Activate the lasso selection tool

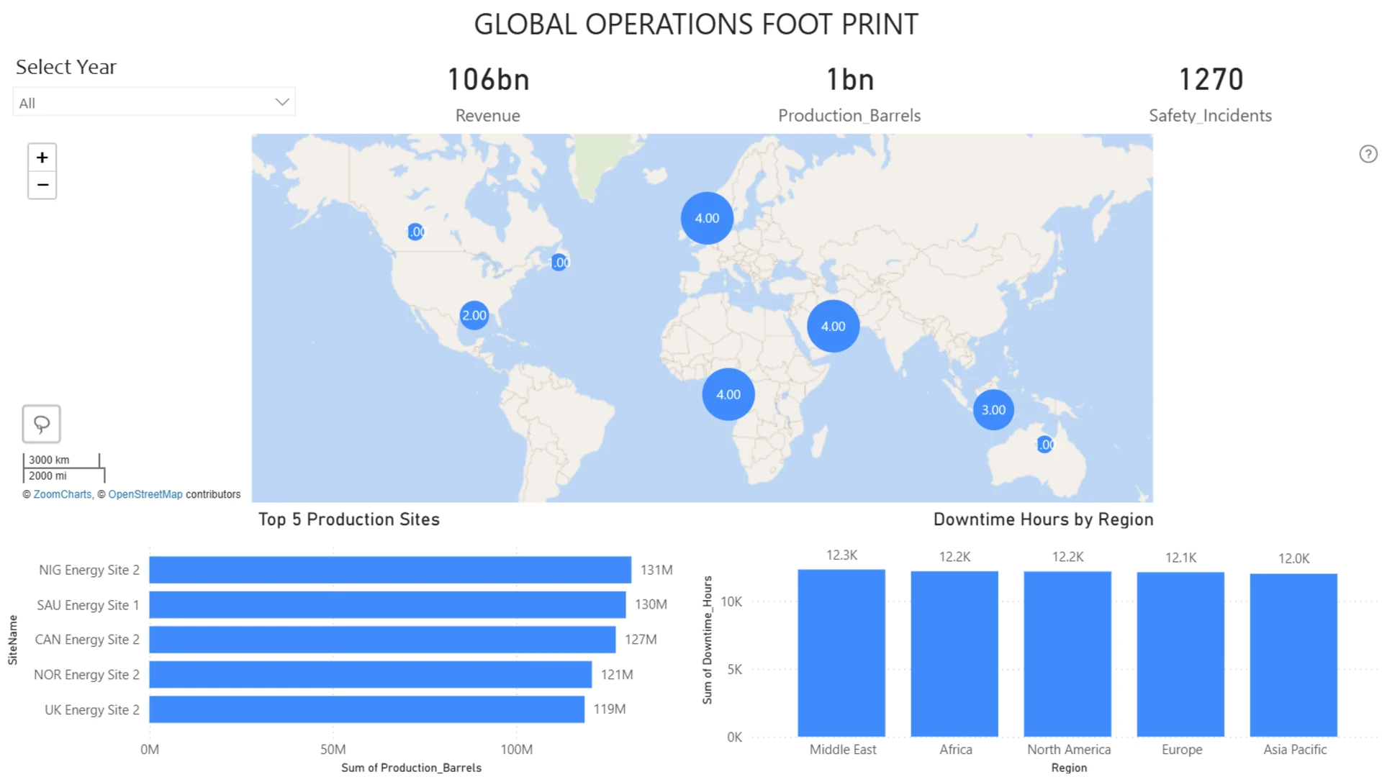click(x=41, y=424)
